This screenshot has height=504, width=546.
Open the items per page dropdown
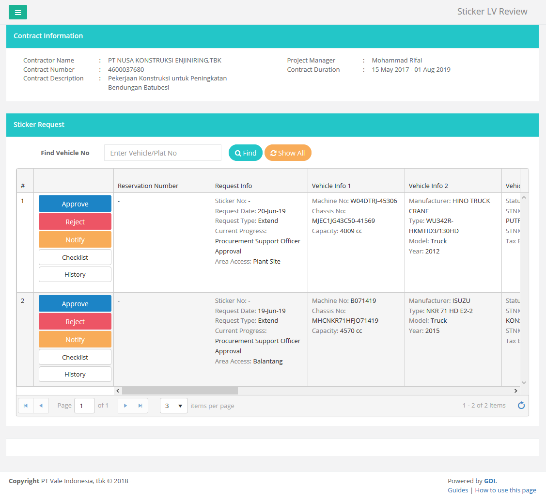174,406
